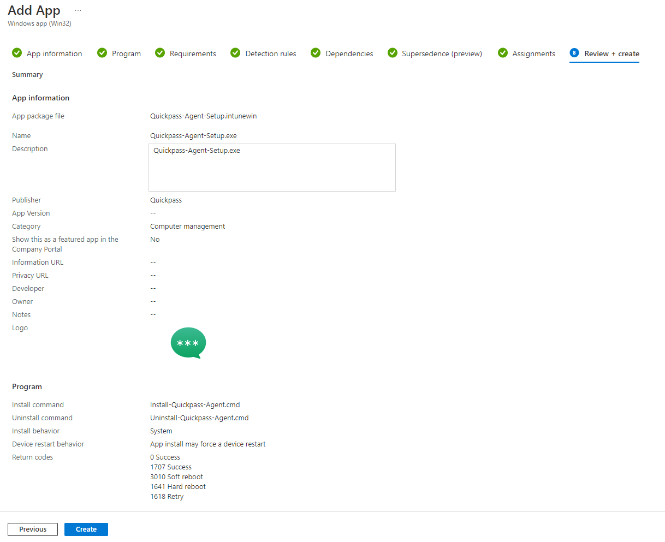Image resolution: width=665 pixels, height=542 pixels.
Task: Click the '0 Success' return code
Action: pos(165,457)
